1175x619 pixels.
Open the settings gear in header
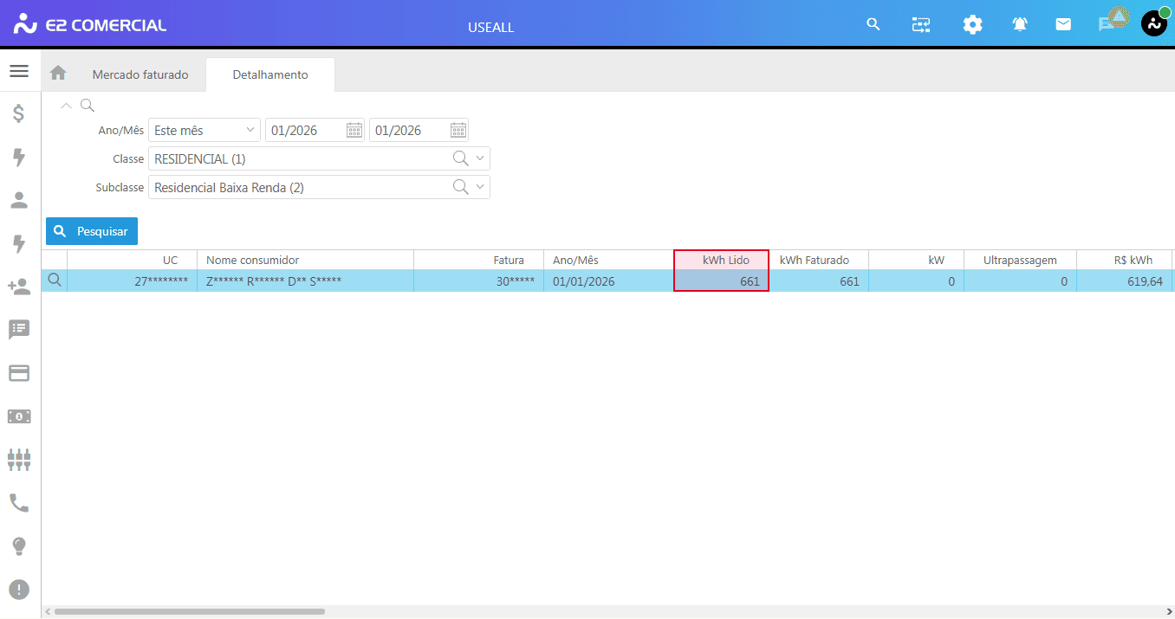click(x=972, y=25)
